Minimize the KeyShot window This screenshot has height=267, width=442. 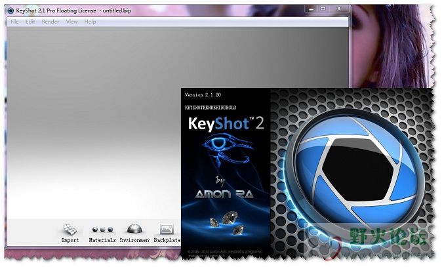(x=311, y=9)
